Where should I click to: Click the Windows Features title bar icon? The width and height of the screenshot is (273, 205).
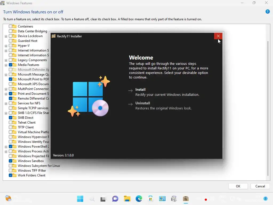coord(2,3)
